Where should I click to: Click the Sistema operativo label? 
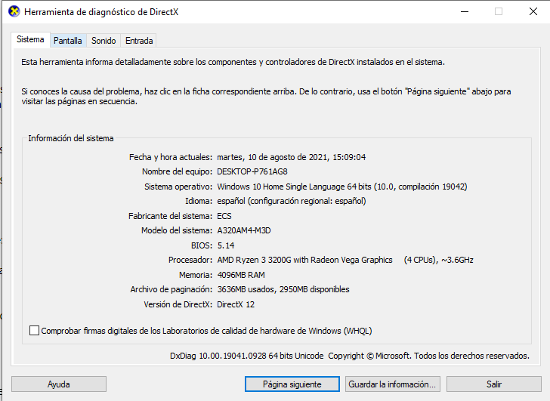coord(178,187)
